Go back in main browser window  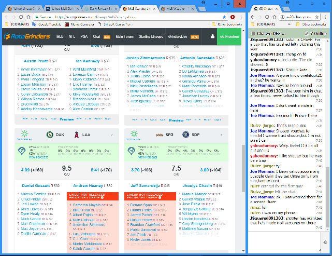[x=6, y=17]
